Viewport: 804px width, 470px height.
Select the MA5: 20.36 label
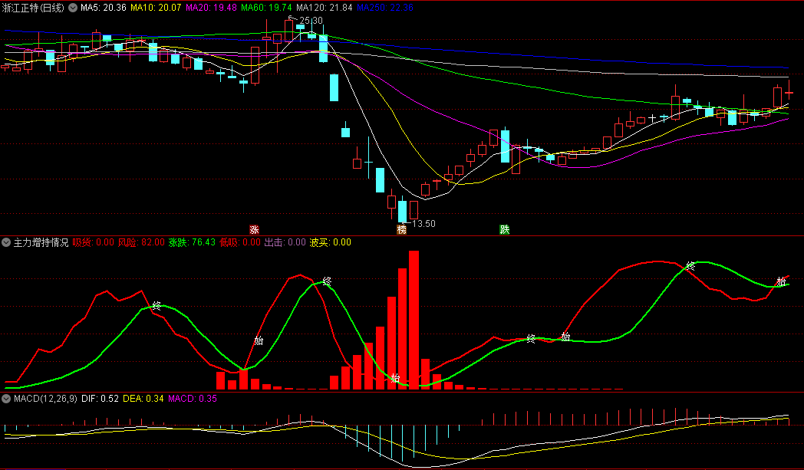tap(103, 8)
